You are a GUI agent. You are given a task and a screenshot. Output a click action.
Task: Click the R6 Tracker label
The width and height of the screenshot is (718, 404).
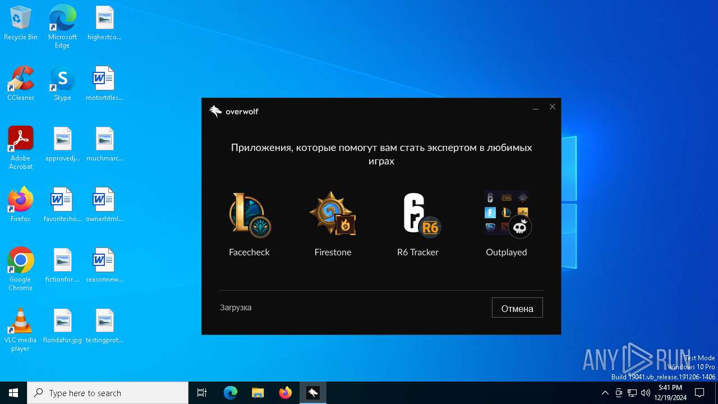coord(418,252)
